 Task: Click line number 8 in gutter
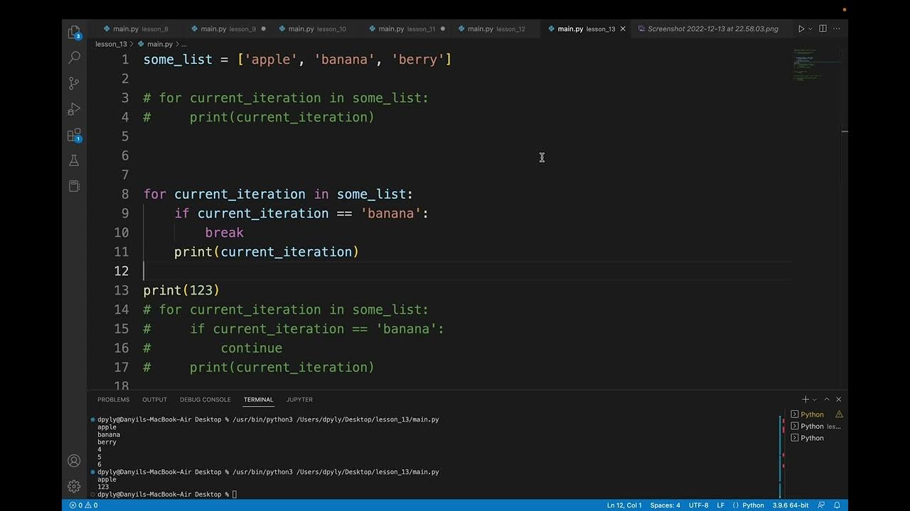pos(125,194)
